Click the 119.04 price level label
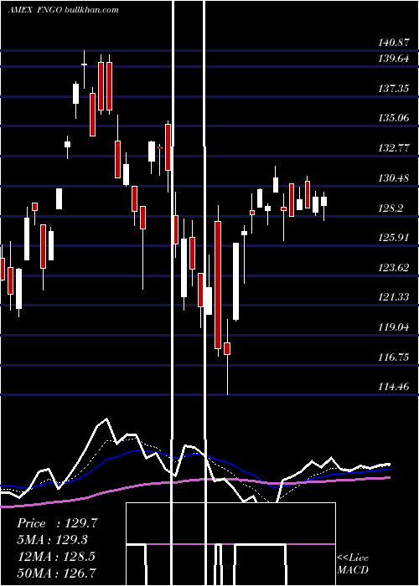The height and width of the screenshot is (586, 419). tap(394, 327)
